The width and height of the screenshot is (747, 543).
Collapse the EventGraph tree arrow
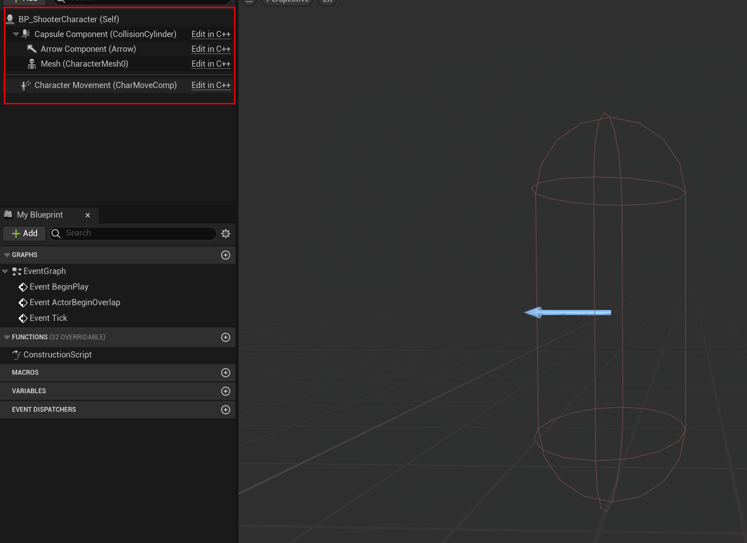(5, 271)
